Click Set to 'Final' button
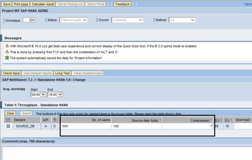This screenshot has width=252, height=160. [x=95, y=4]
